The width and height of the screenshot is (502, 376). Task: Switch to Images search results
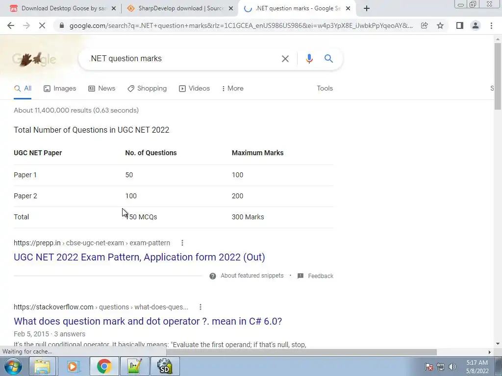(x=60, y=89)
